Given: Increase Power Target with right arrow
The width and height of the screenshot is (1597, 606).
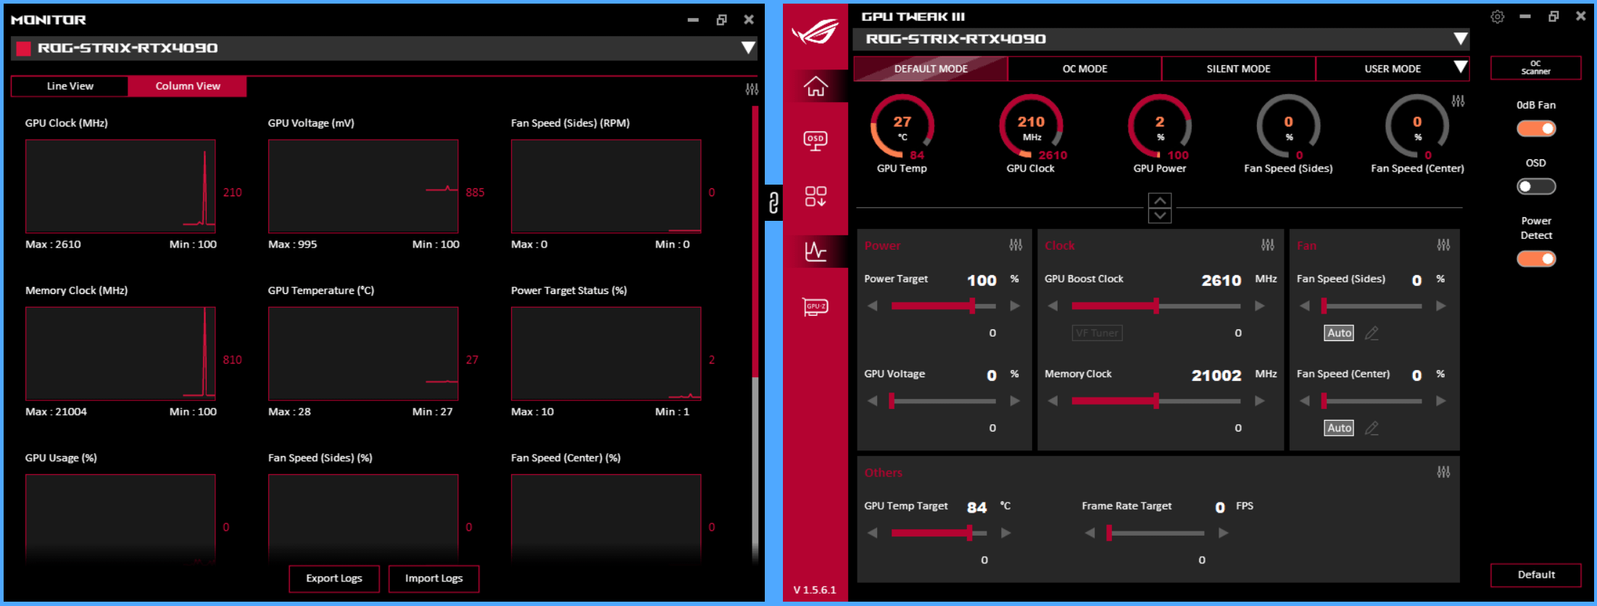Looking at the screenshot, I should pyautogui.click(x=1015, y=306).
